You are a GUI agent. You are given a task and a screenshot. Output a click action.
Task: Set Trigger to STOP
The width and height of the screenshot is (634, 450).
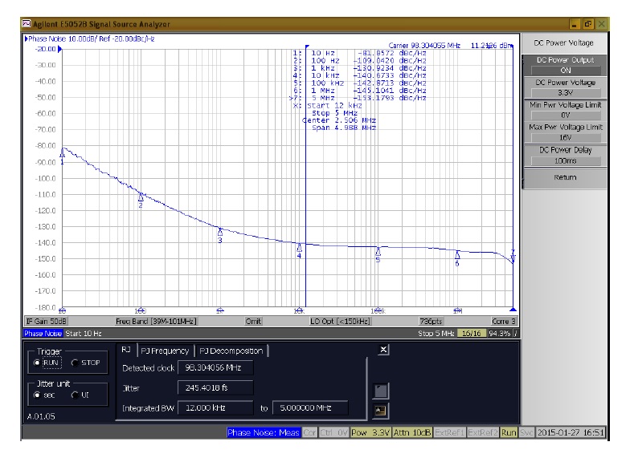coord(76,363)
